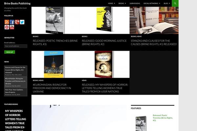Open the Books category above Good Morning Justice
The width and height of the screenshot is (197, 131).
(x=85, y=36)
